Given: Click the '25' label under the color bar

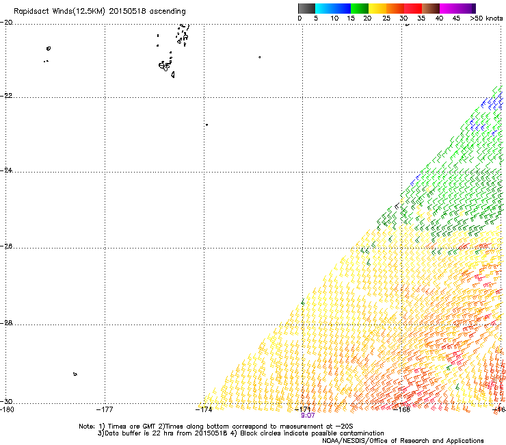Looking at the screenshot, I should [386, 18].
